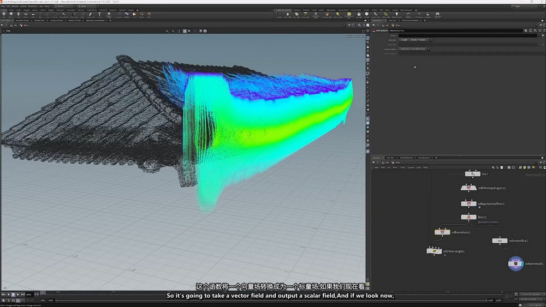Select the vdbpotentialflow1 node
The height and width of the screenshot is (307, 546).
(x=468, y=204)
